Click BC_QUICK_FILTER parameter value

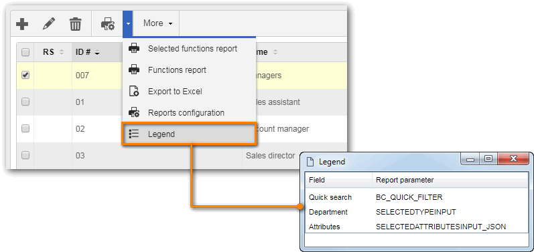(409, 197)
